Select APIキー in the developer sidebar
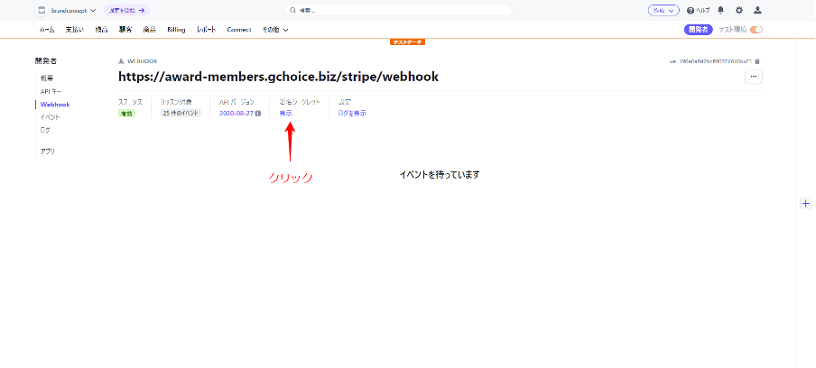The image size is (816, 368). coord(51,91)
